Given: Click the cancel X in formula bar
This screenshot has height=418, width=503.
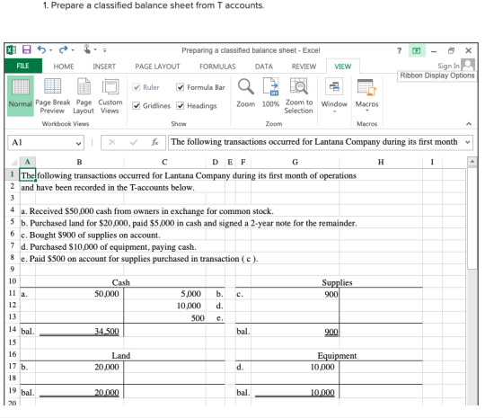Looking at the screenshot, I should (112, 142).
